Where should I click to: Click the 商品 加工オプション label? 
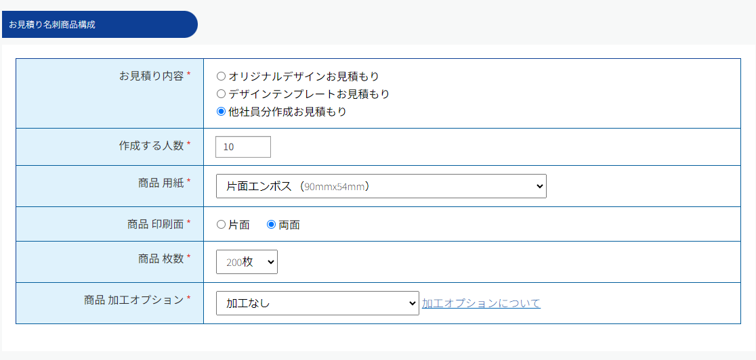[x=134, y=300]
